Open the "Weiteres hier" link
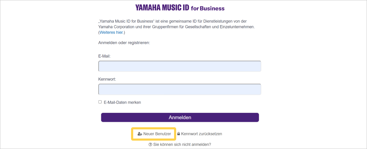 click(x=111, y=32)
